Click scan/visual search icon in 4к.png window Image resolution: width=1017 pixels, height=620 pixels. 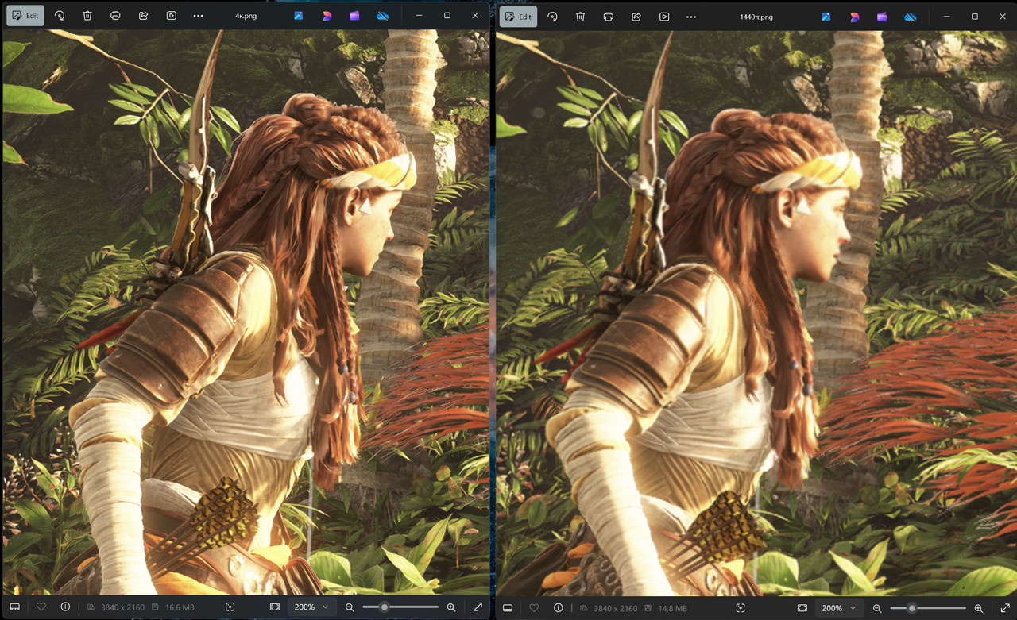(230, 607)
